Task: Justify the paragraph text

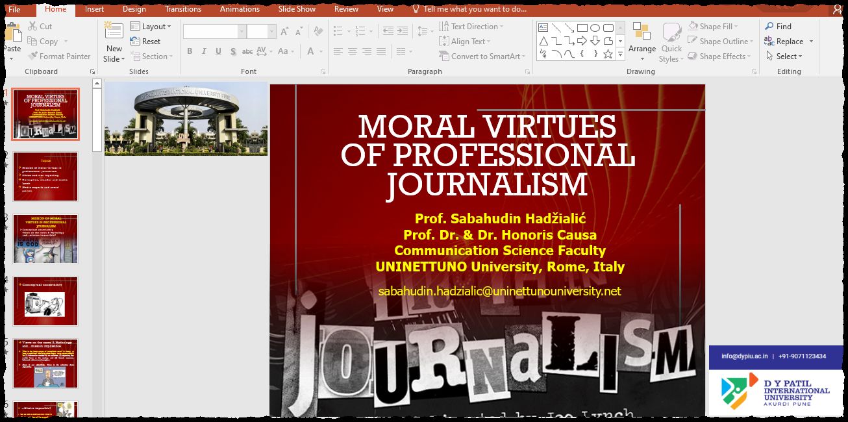Action: [x=382, y=51]
